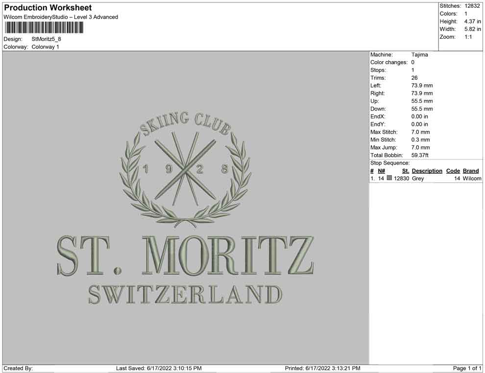This screenshot has width=485, height=373.
Task: Click the Height value 4.37 in
Action: tap(472, 22)
